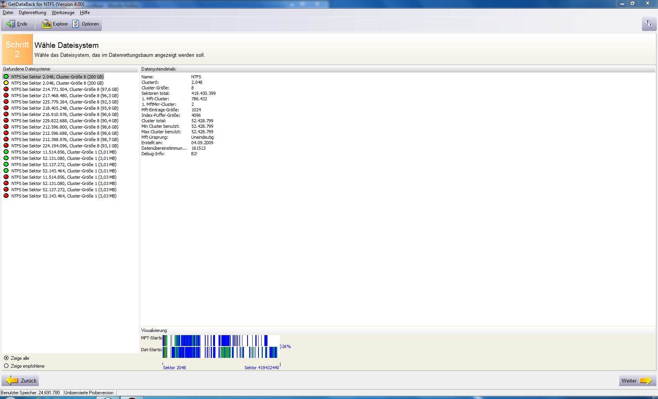Select NTFS bei Sektor 52.131.080 (3,03 MB)
Image resolution: width=658 pixels, height=399 pixels.
pos(64,183)
